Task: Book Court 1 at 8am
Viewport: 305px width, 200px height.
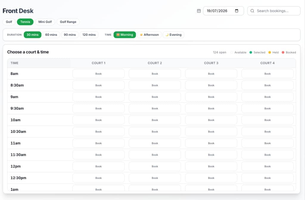Action: pyautogui.click(x=98, y=74)
